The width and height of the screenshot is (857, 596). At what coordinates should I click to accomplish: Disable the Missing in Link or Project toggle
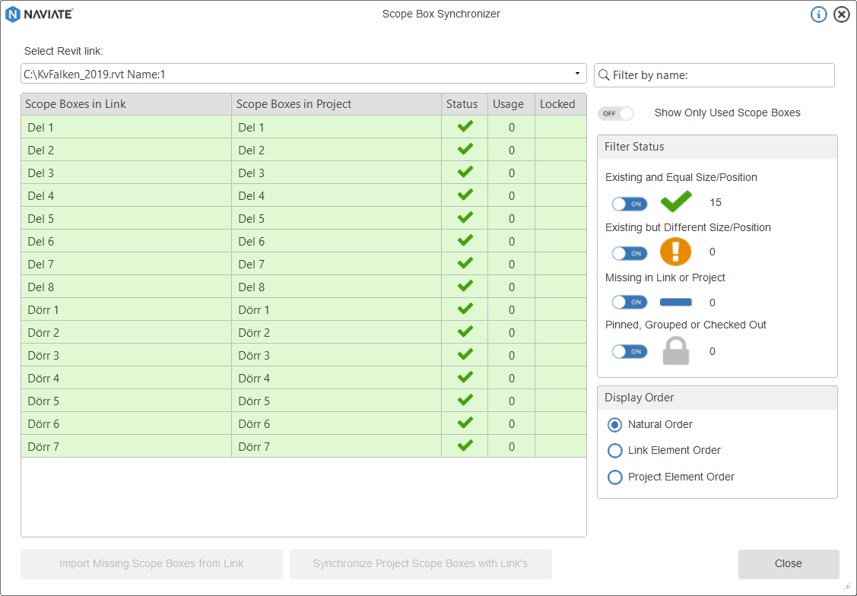click(x=629, y=303)
